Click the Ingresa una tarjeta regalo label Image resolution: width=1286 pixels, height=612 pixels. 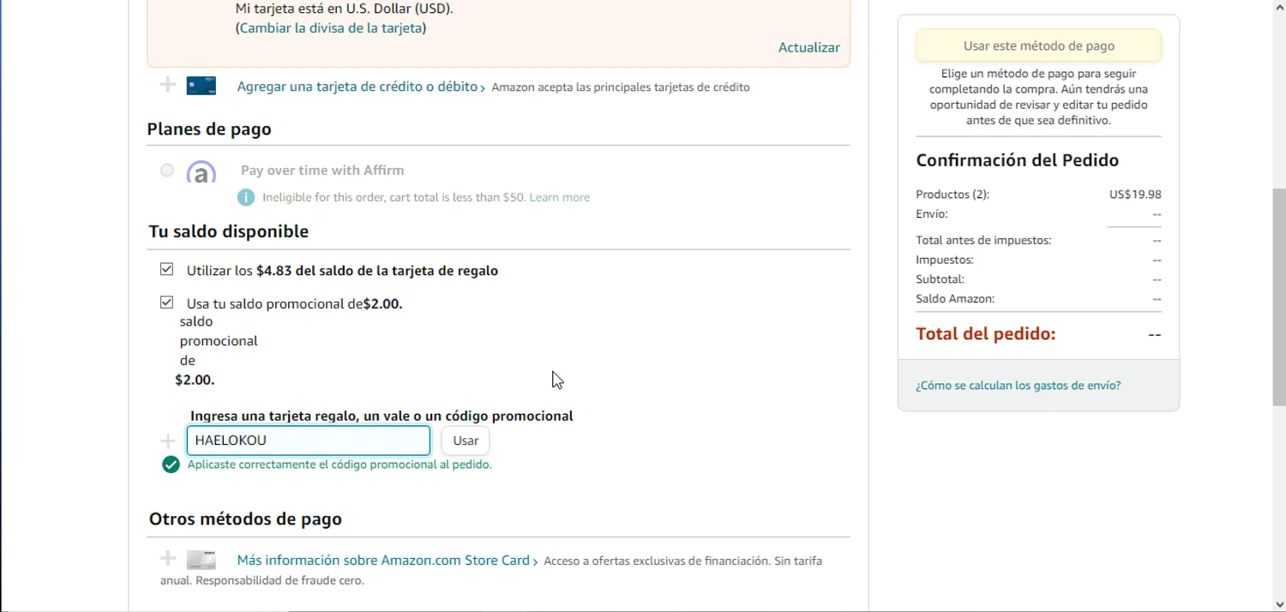click(382, 416)
